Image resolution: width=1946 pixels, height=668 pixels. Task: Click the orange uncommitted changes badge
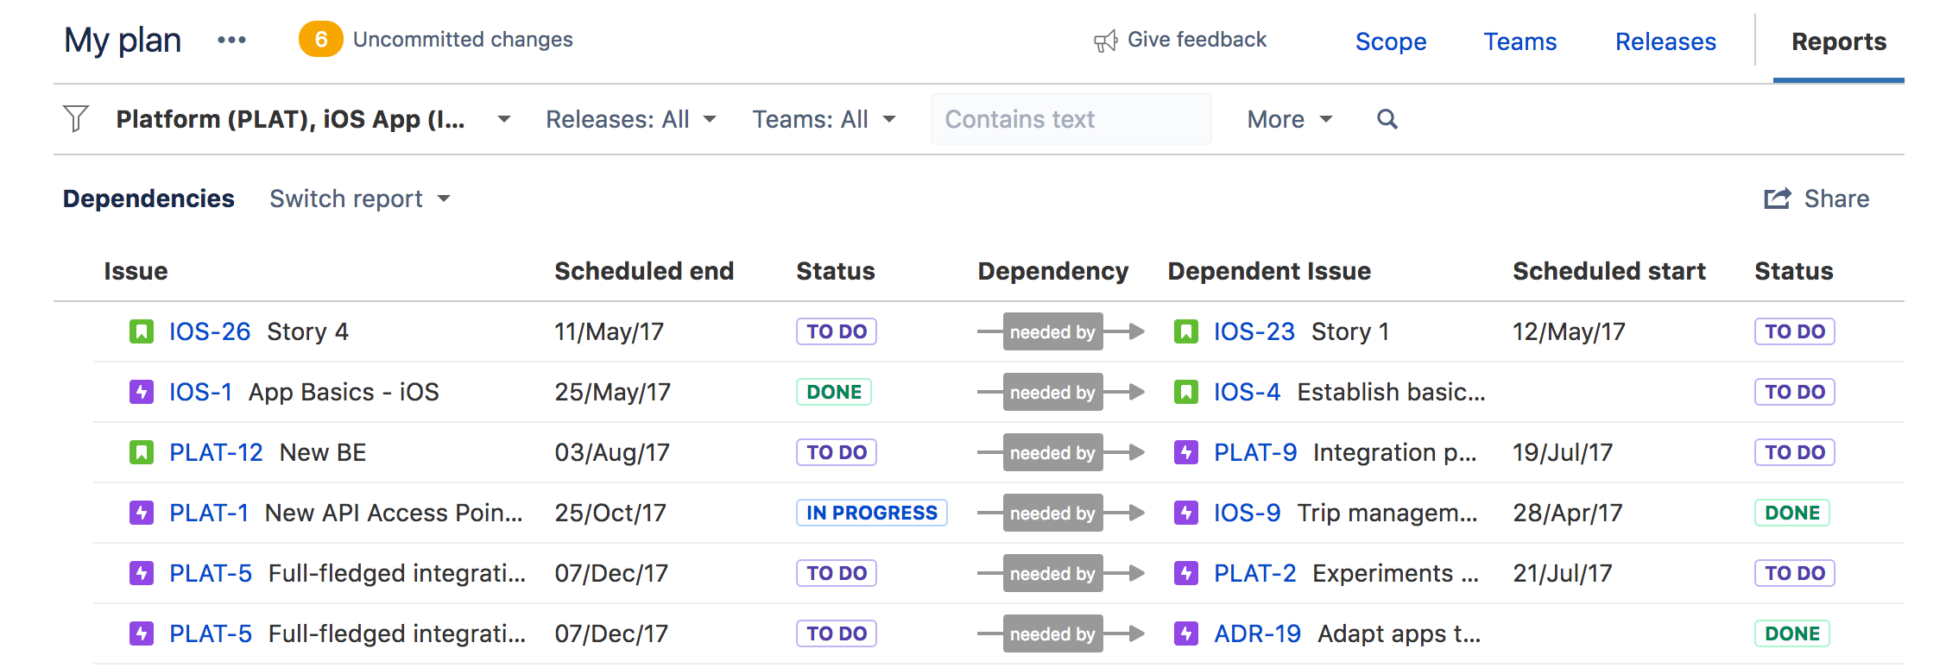[320, 40]
